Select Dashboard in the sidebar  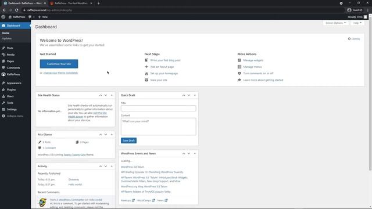tap(15, 26)
